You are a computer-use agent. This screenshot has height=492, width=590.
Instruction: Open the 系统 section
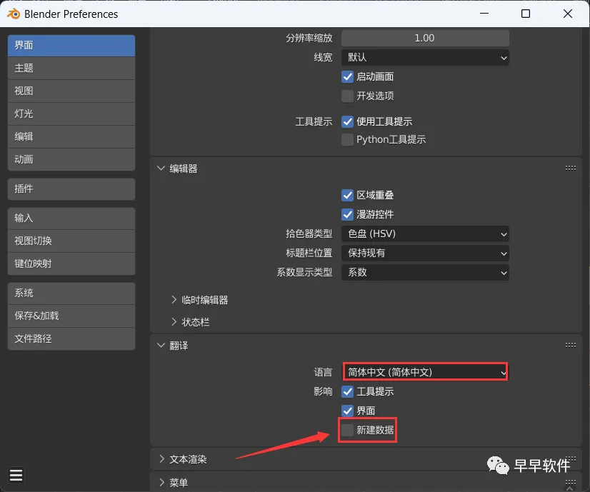(71, 293)
